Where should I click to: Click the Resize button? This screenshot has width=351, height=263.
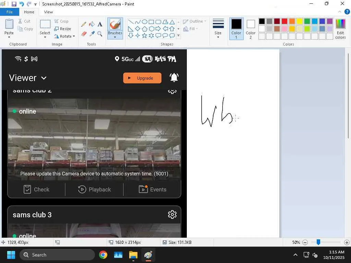(x=62, y=29)
